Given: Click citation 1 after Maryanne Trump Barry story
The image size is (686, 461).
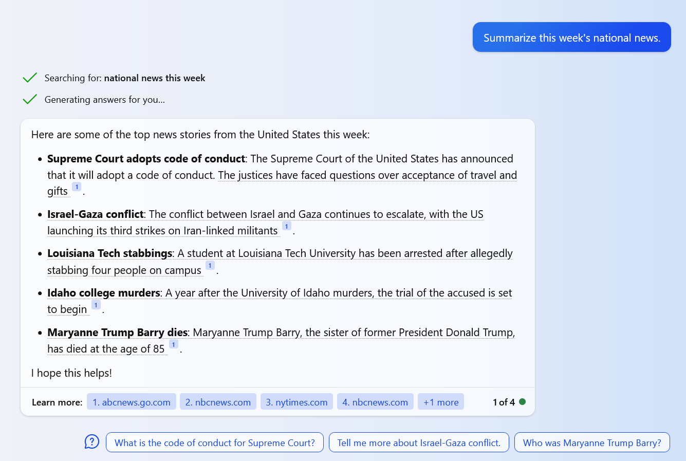Looking at the screenshot, I should [x=174, y=345].
